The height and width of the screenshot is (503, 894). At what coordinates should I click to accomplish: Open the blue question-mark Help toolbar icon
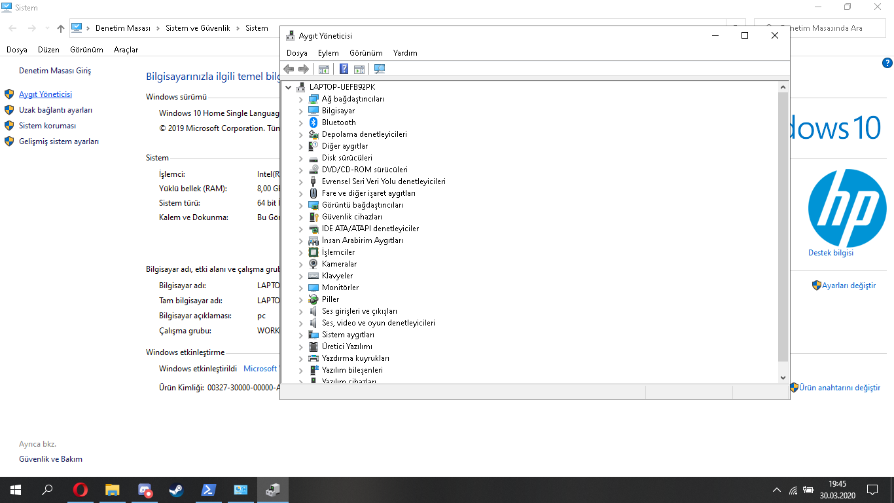coord(344,69)
